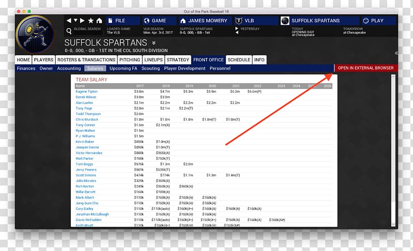This screenshot has width=413, height=251.
Task: Open the VLB league menu
Action: pyautogui.click(x=256, y=21)
